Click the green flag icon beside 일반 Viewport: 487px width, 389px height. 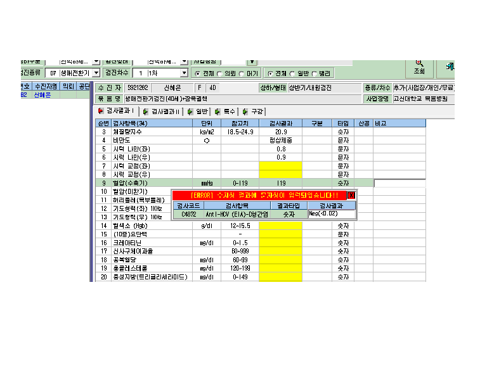click(x=190, y=112)
